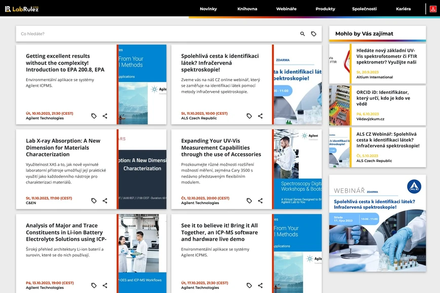This screenshot has height=293, width=440.
Task: Share the Spolehlivá cesta k identifikaci webinar
Action: pos(261,116)
